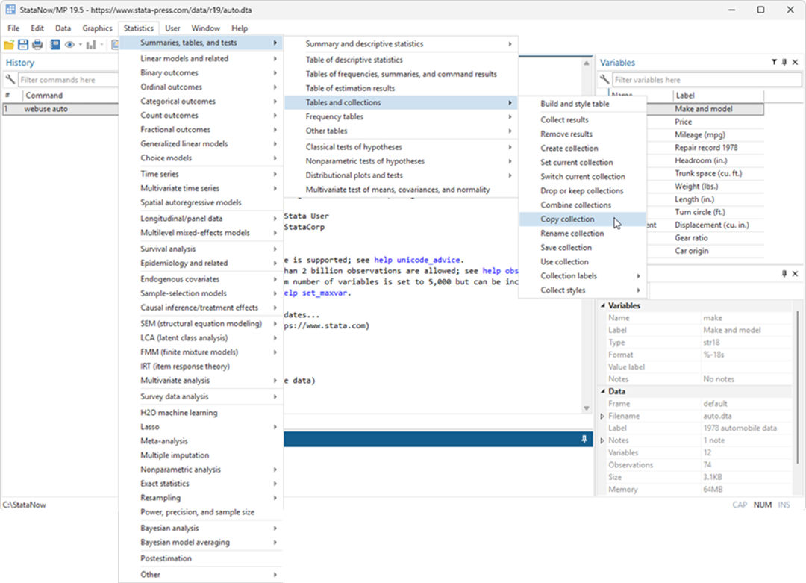
Task: Click Filter variables here input field
Action: (706, 80)
